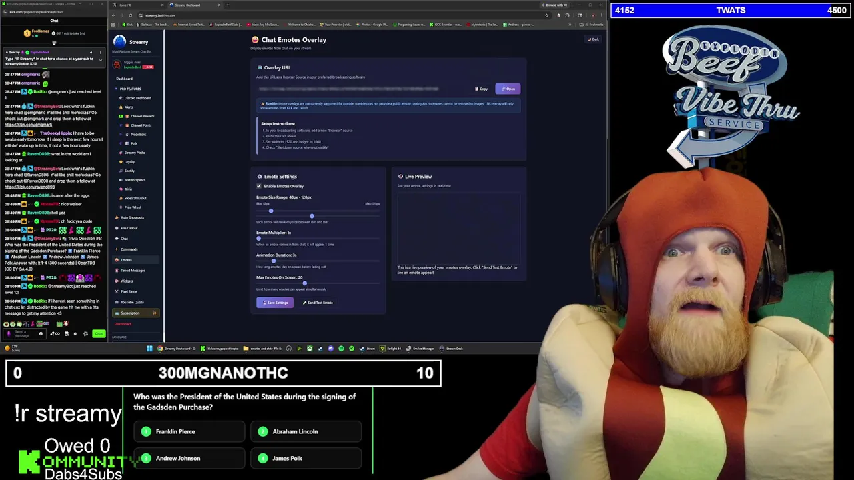
Task: Open the Predictions sidebar item
Action: pyautogui.click(x=138, y=135)
